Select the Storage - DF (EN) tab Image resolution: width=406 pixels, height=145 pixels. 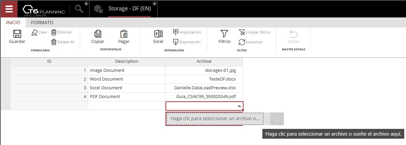(129, 9)
